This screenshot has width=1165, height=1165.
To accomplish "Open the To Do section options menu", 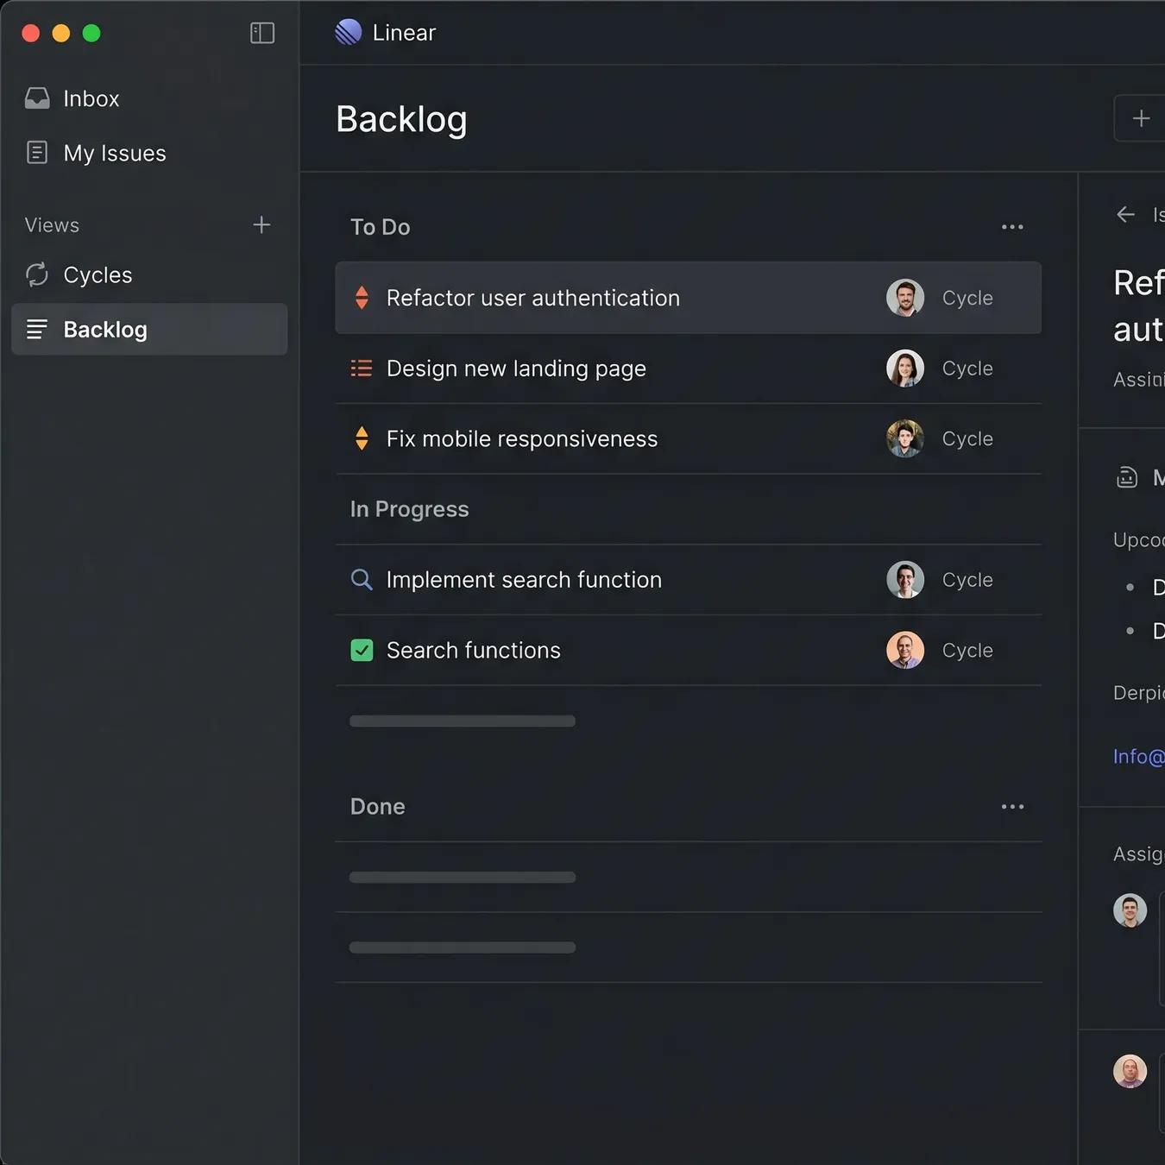I will [1012, 227].
